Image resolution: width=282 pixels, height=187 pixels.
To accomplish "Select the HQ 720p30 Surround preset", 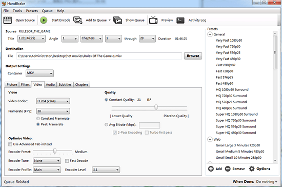I will (231, 96).
